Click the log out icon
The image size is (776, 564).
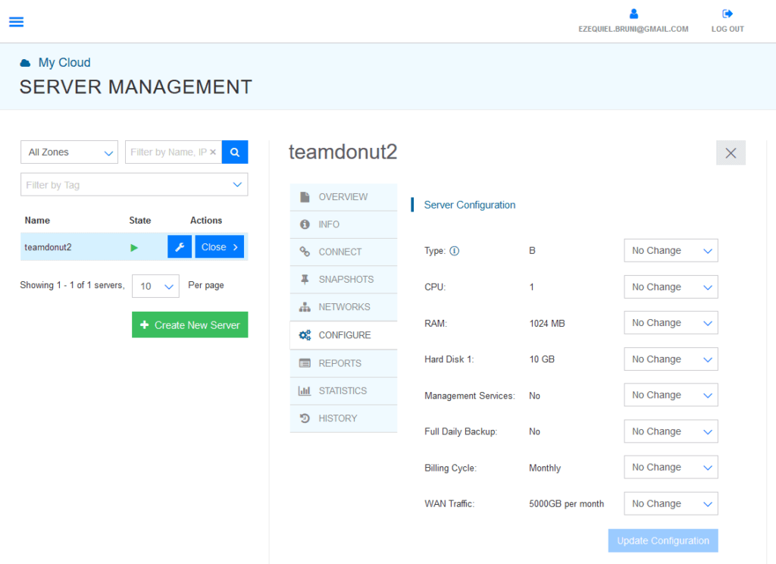point(727,14)
